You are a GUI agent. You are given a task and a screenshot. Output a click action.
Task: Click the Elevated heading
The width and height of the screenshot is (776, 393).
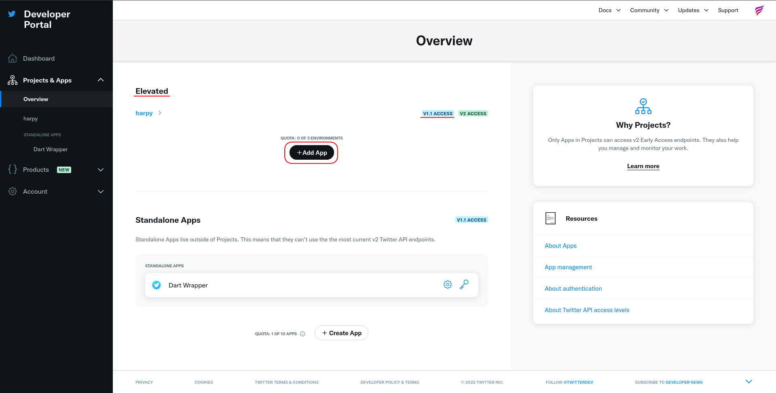[x=152, y=91]
